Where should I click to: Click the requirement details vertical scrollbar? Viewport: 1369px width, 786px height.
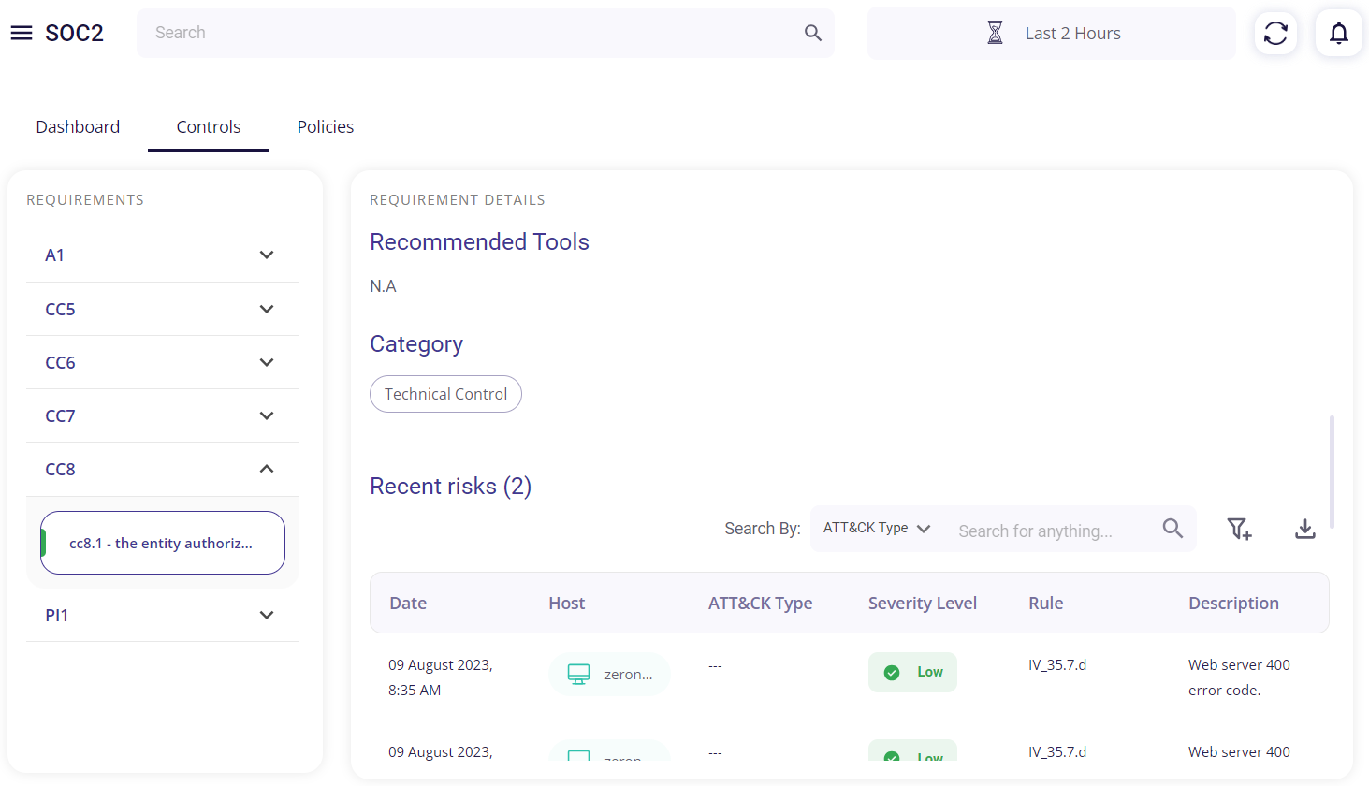[1332, 472]
